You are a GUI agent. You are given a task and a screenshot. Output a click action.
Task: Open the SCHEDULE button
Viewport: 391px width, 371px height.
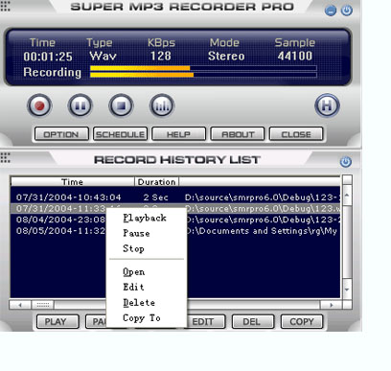120,134
